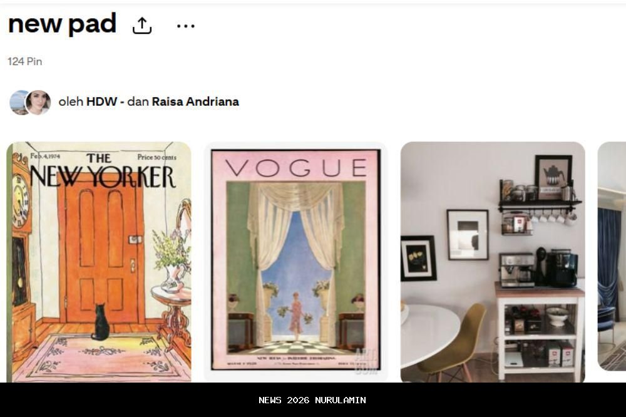This screenshot has height=417, width=626.
Task: Click the "Price 50 cents" cover text
Action: pos(157,157)
